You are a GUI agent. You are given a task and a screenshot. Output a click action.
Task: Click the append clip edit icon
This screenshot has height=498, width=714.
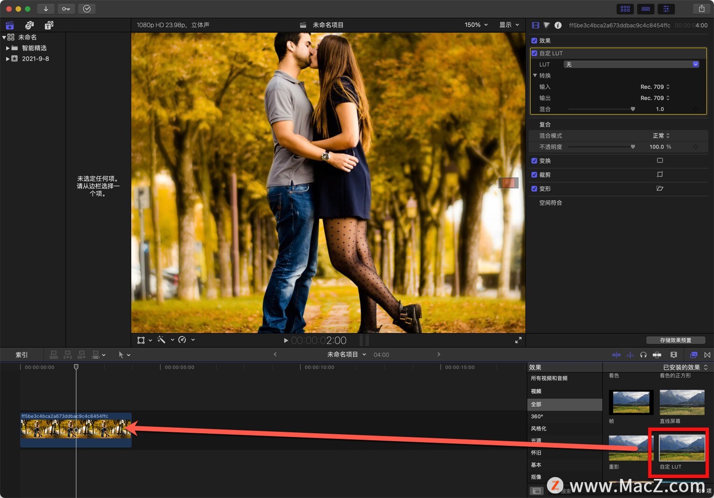click(x=82, y=355)
